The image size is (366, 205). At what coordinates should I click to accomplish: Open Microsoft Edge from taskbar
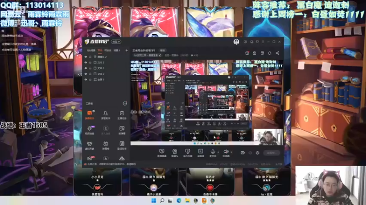tap(179, 200)
